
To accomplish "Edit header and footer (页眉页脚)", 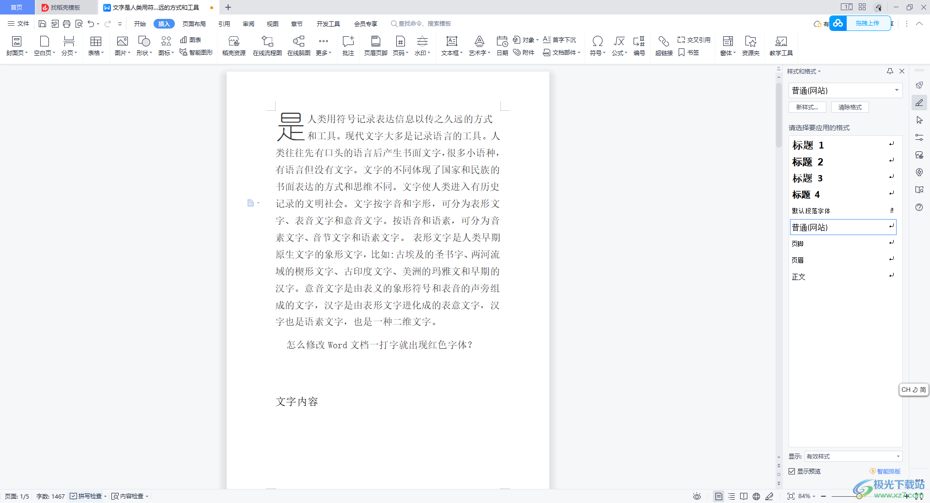I will pyautogui.click(x=375, y=46).
